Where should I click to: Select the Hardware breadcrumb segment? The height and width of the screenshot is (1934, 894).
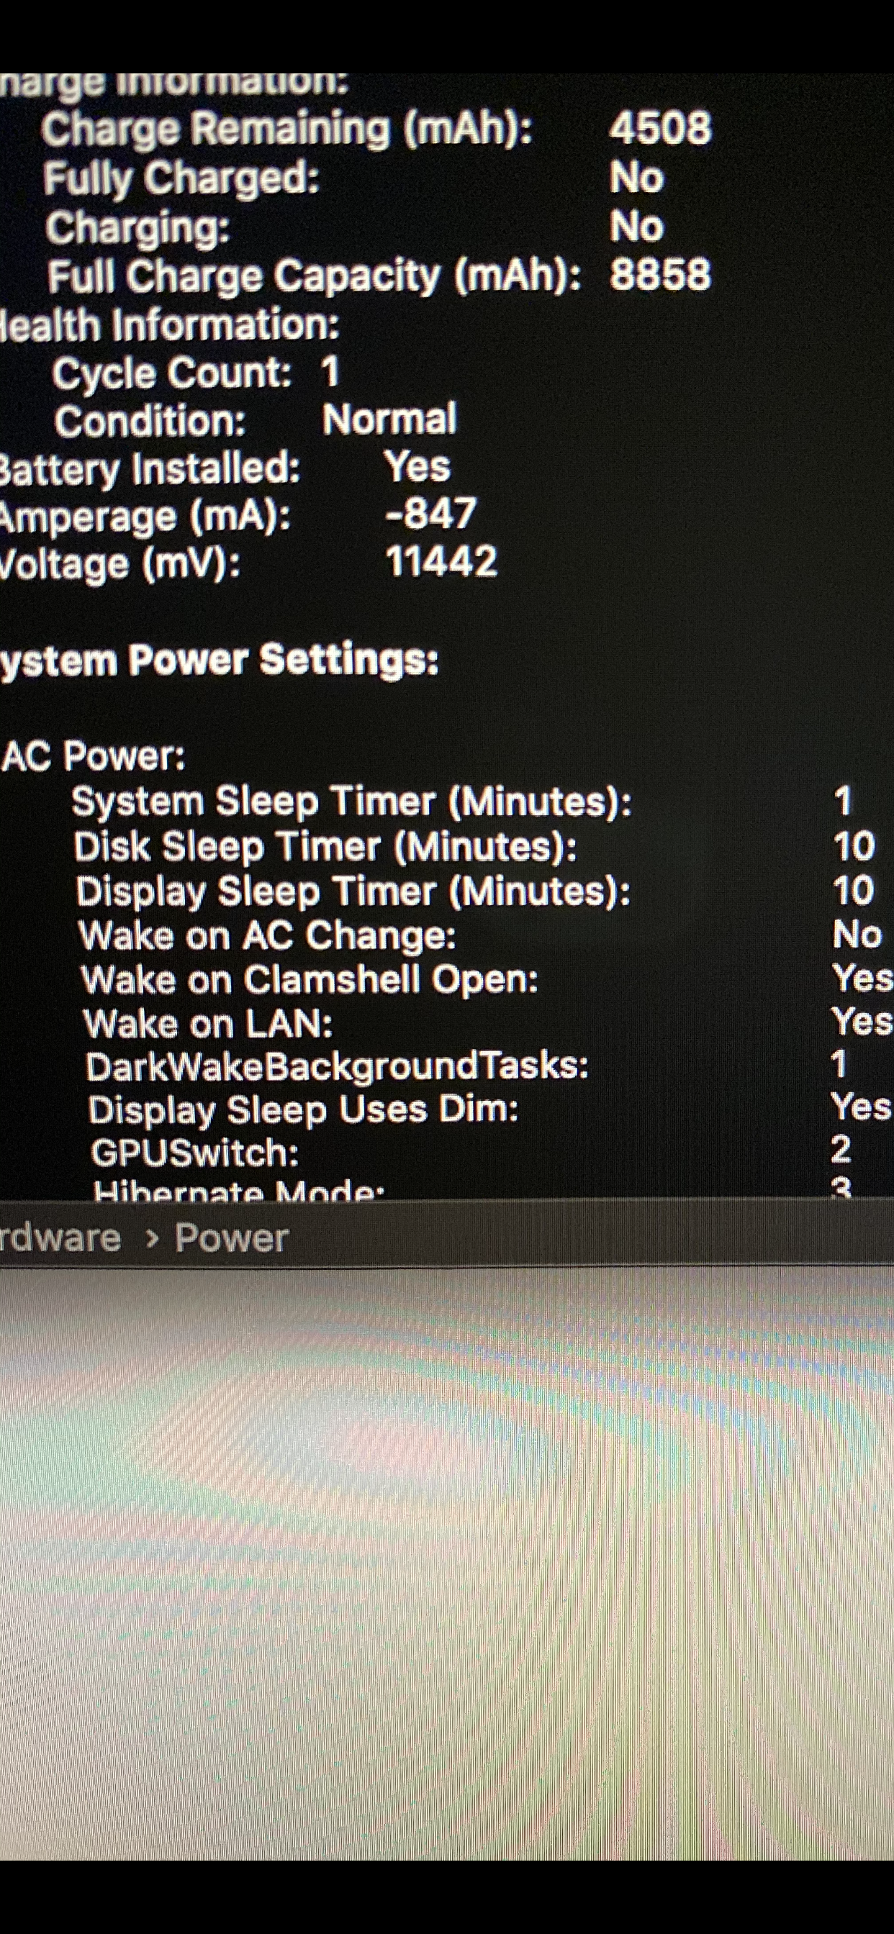(60, 1238)
